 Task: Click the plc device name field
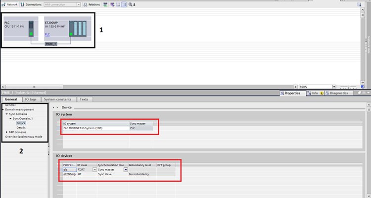coord(70,170)
